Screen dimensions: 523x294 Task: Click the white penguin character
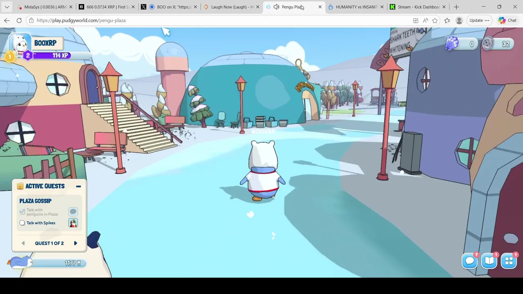[x=263, y=171]
